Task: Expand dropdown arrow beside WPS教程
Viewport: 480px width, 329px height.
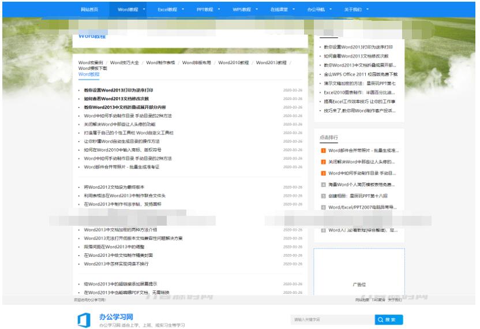Action: [257, 9]
